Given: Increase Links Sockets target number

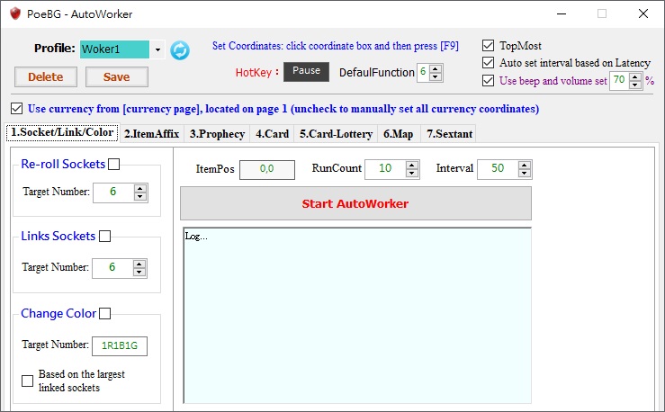Looking at the screenshot, I should coord(139,264).
